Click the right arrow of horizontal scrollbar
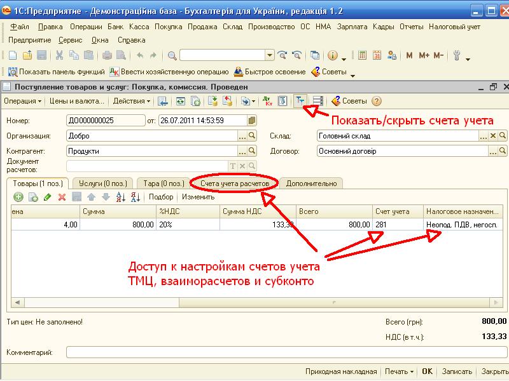 [496, 302]
